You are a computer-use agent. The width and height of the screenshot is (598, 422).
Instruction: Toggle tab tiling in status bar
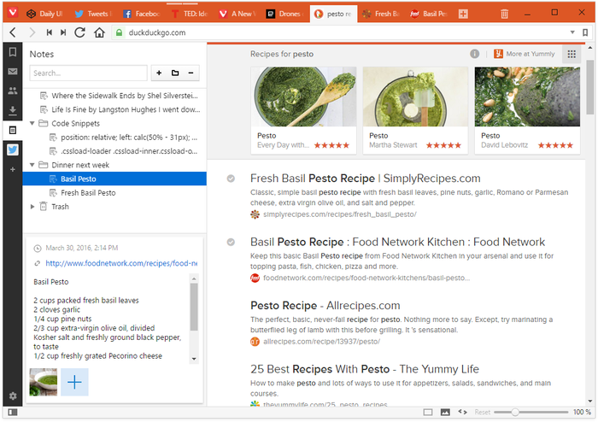[428, 412]
